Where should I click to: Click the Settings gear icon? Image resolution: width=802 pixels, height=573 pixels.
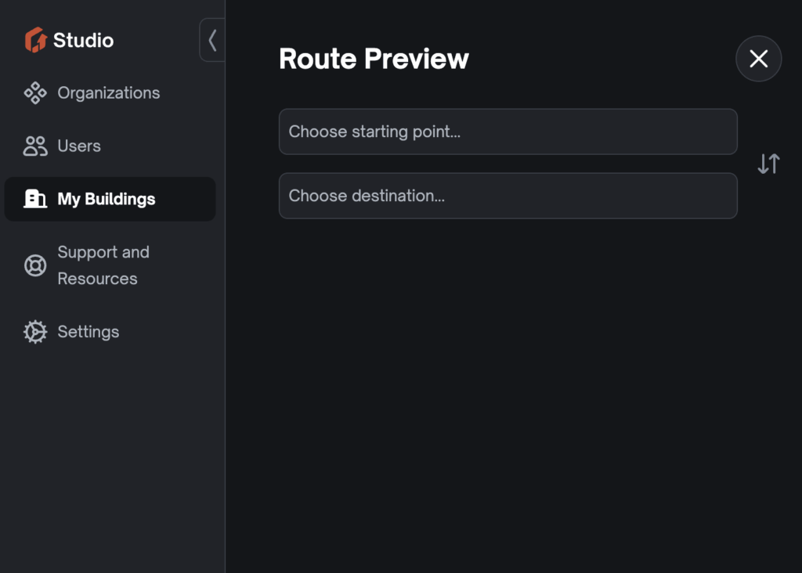click(x=35, y=332)
